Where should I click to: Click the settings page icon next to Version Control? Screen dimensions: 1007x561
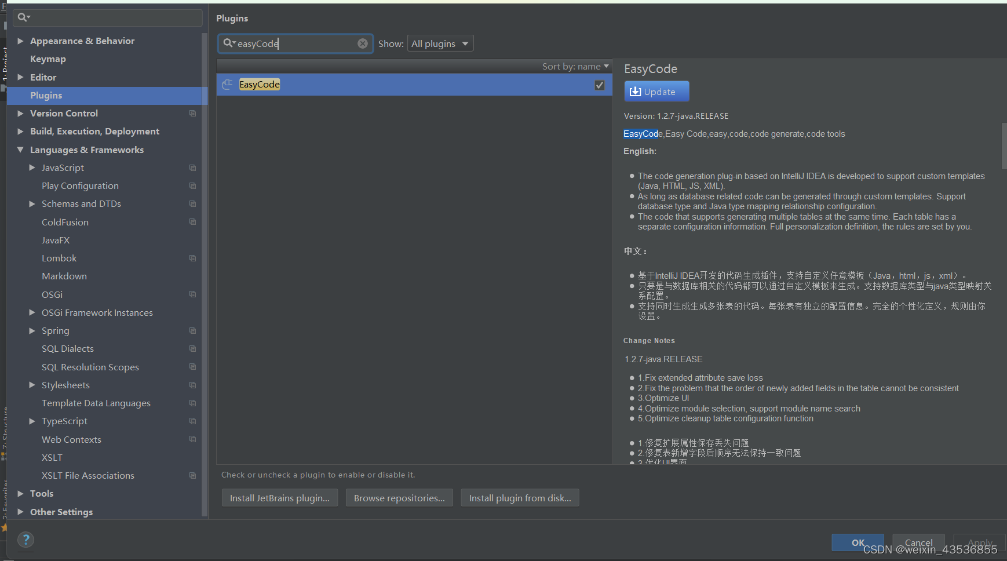point(192,113)
